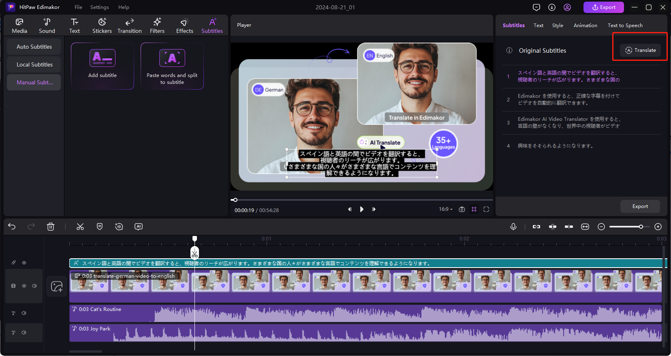Select subtitle line 2 about Edimakor
671x356 pixels.
(581, 99)
